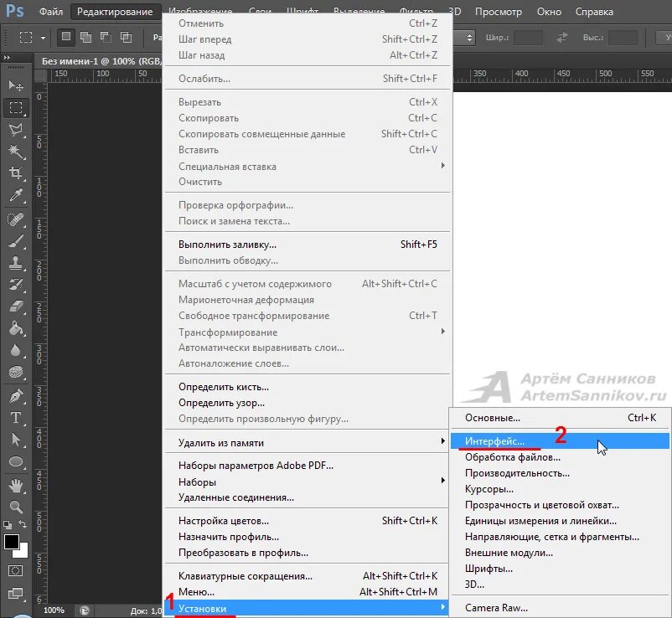Select the Blur tool

16,350
